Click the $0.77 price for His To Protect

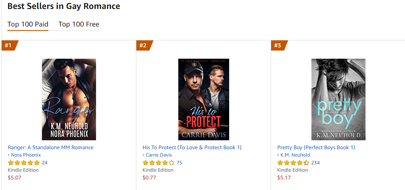click(149, 177)
